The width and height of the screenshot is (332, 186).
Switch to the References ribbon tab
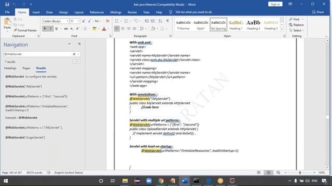coord(97,12)
